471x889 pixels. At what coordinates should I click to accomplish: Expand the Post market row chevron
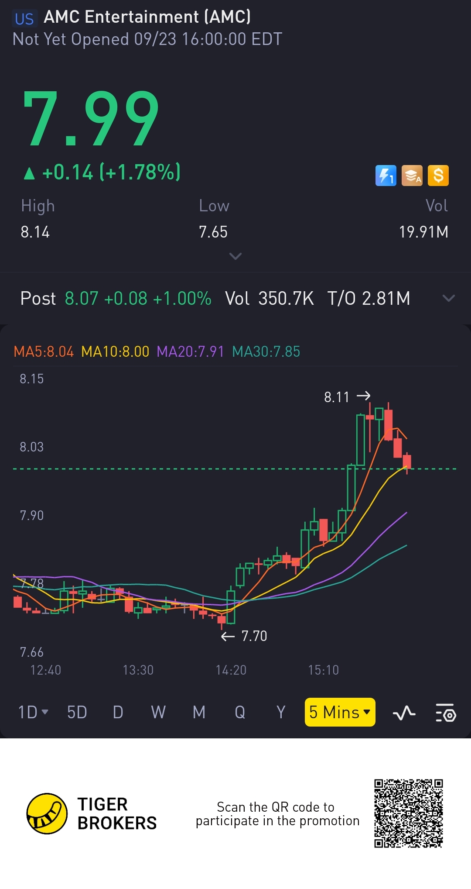tap(448, 298)
